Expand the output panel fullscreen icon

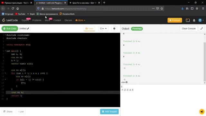201,29
